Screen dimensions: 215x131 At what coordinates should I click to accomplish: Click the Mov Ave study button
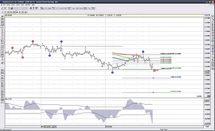pos(2,84)
